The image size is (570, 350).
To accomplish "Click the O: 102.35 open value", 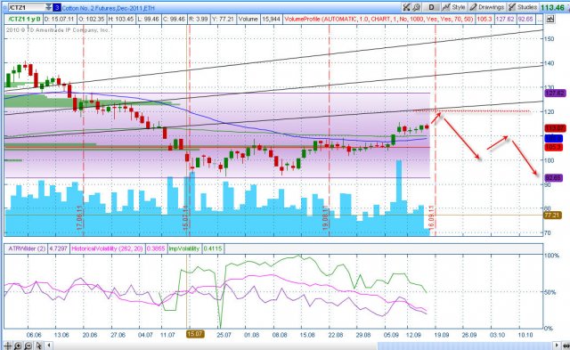I will click(92, 19).
